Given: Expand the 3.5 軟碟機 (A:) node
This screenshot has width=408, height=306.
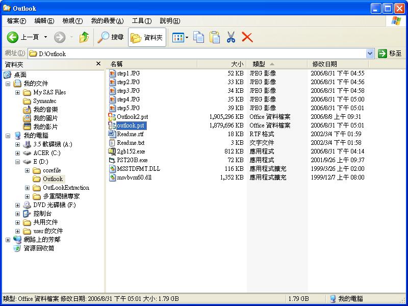Looking at the screenshot, I should coord(17,144).
